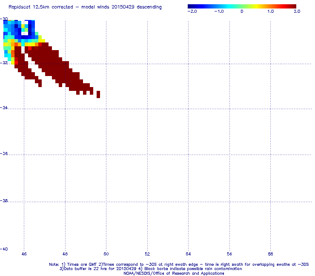Click longitude axis label '56'
The height and width of the screenshot is (276, 315).
229,254
